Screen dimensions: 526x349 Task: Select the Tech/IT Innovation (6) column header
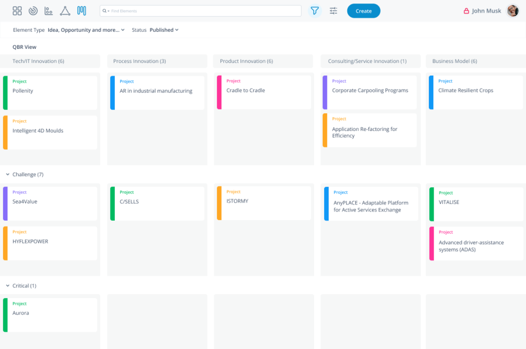tap(50, 61)
